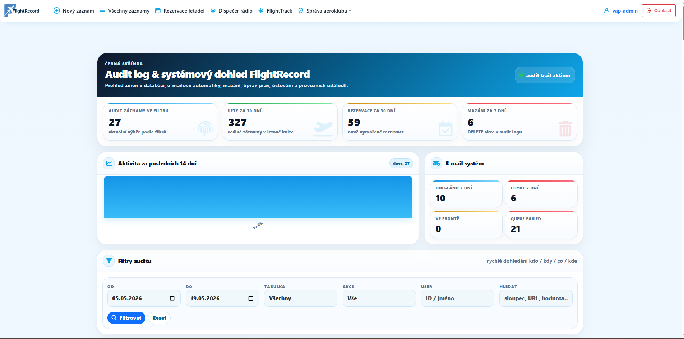Viewport: 684px width, 339px height.
Task: Click the Filtrovat button
Action: pyautogui.click(x=126, y=318)
